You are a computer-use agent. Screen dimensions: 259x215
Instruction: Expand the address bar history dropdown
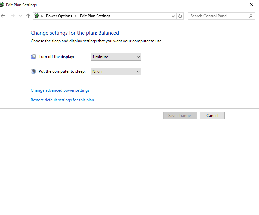point(173,16)
